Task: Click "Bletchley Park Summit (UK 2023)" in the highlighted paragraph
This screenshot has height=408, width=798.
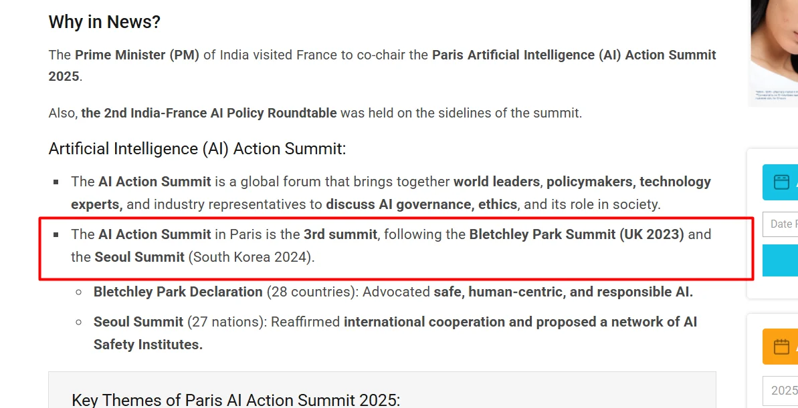Action: pyautogui.click(x=577, y=234)
